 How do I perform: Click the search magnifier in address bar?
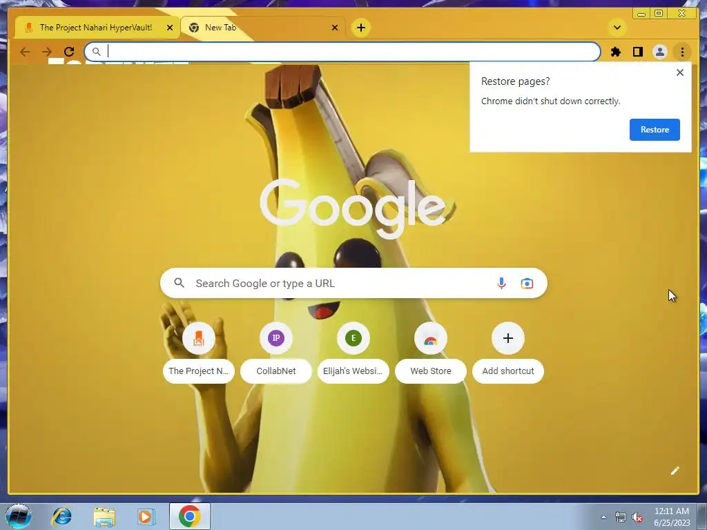[97, 52]
